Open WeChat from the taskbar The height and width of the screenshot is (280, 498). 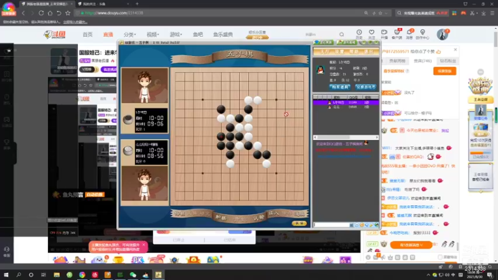[133, 274]
